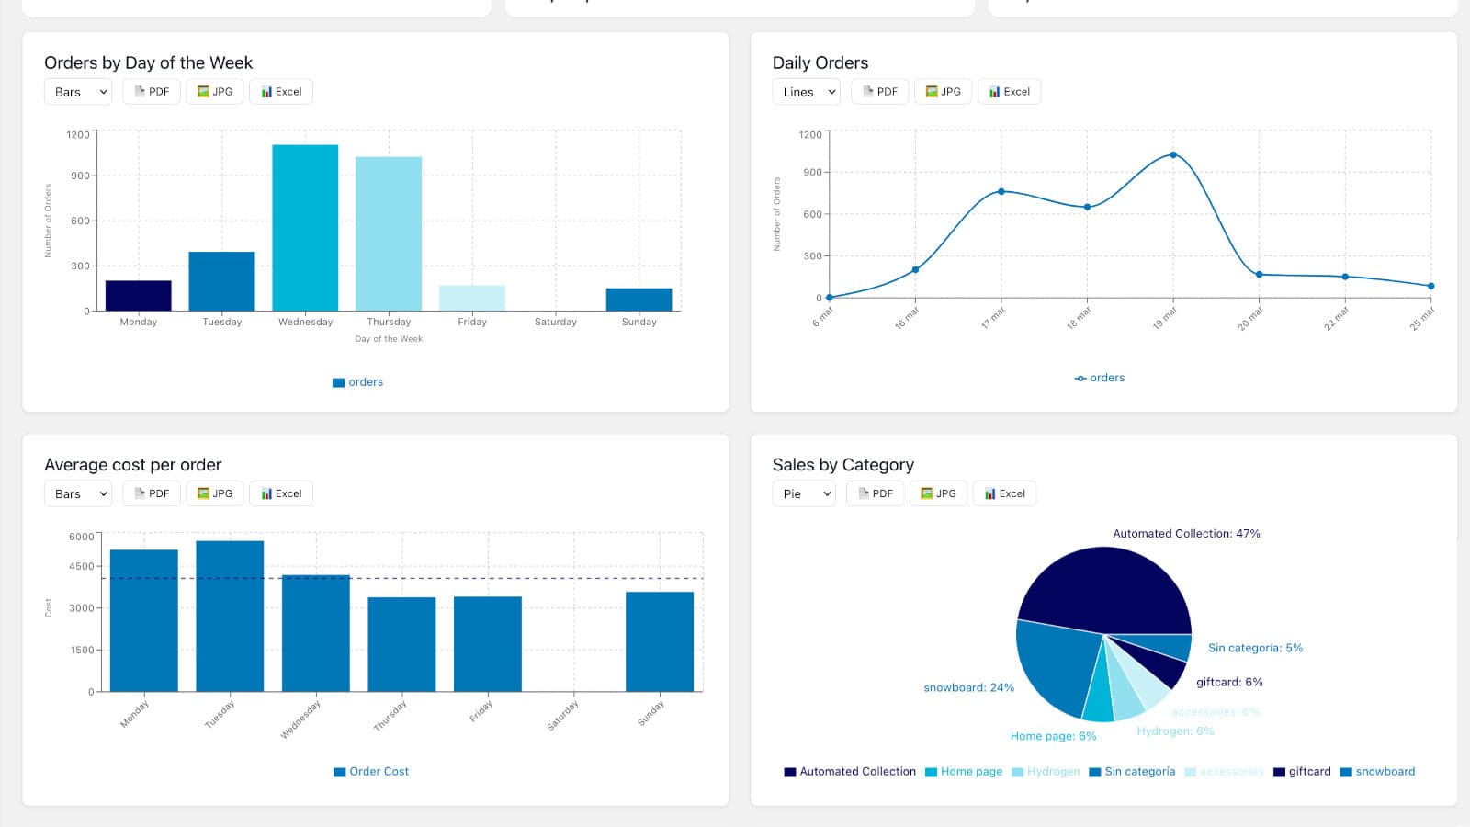Toggle snowboard legend item
Viewport: 1470px width, 827px height.
click(1377, 772)
